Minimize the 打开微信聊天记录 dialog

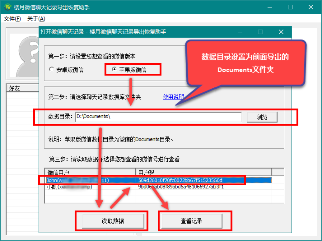tap(240, 32)
